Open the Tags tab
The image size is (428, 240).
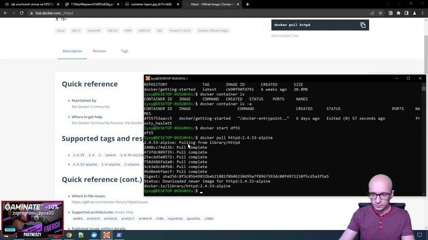124,51
